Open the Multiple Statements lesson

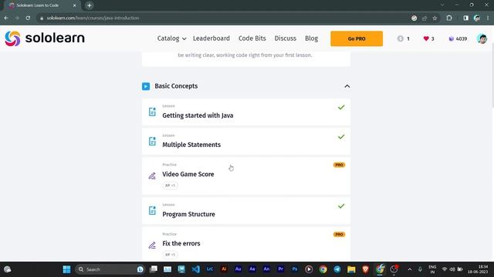[x=246, y=142]
